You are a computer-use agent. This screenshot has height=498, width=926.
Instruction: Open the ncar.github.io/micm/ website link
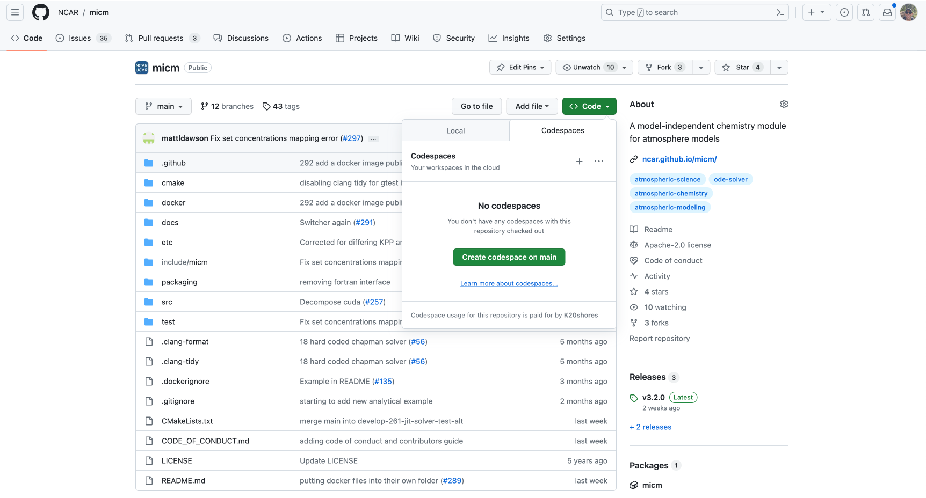pos(679,159)
